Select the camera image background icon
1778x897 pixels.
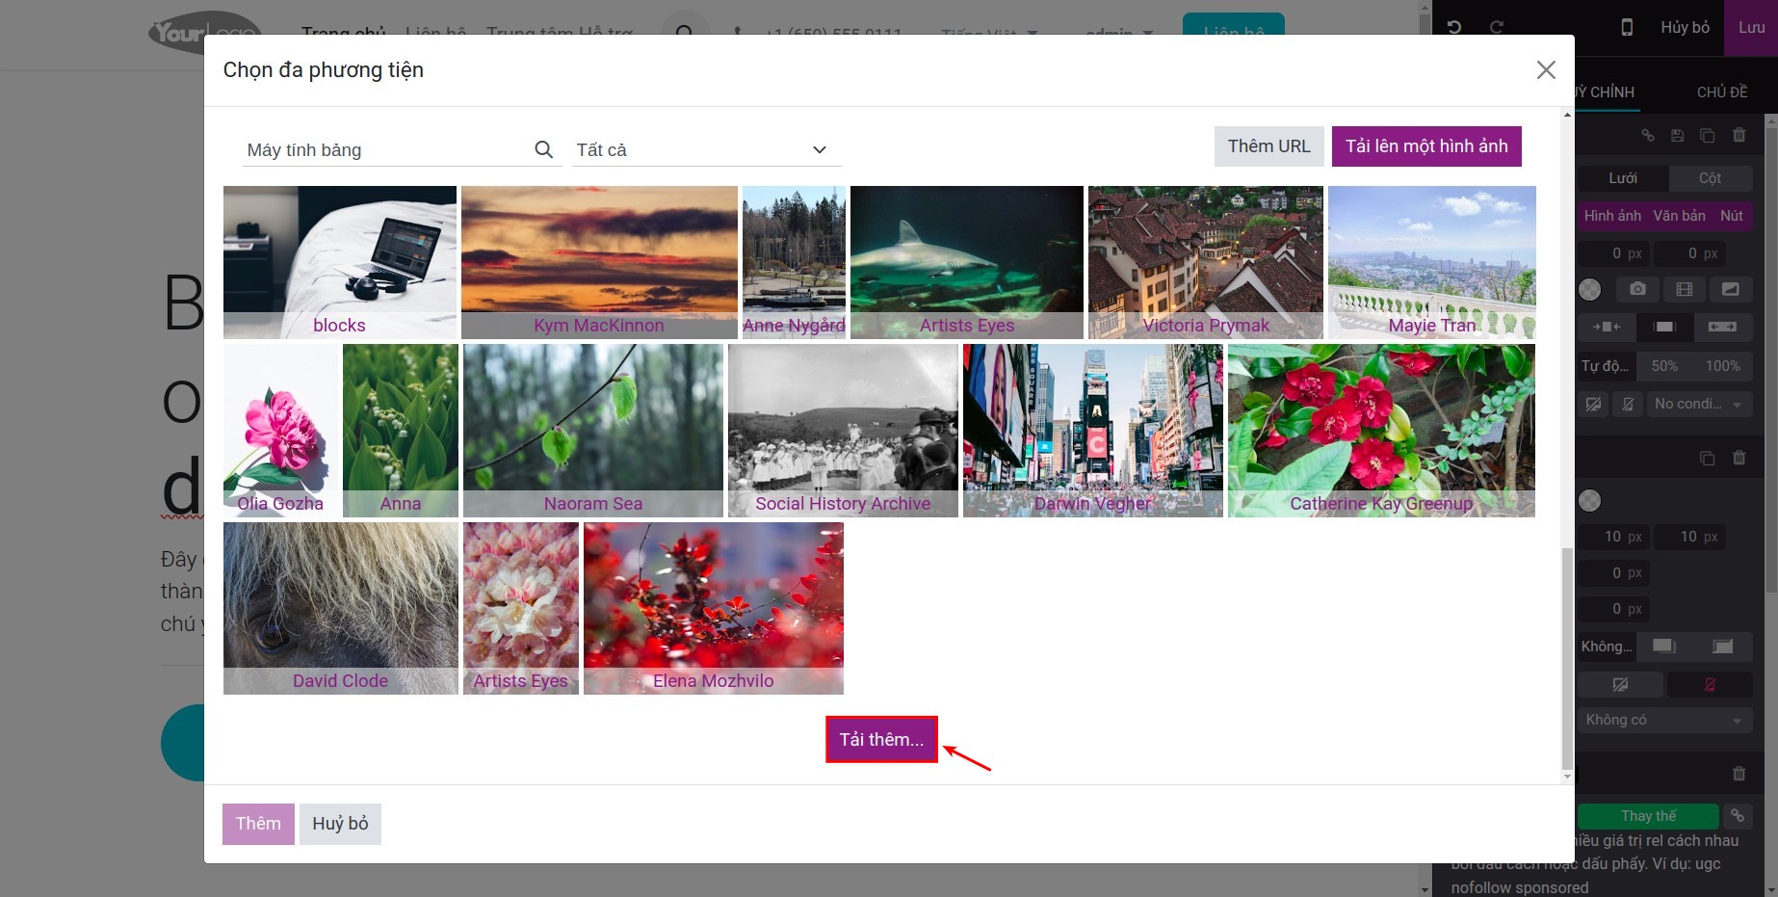click(x=1637, y=289)
